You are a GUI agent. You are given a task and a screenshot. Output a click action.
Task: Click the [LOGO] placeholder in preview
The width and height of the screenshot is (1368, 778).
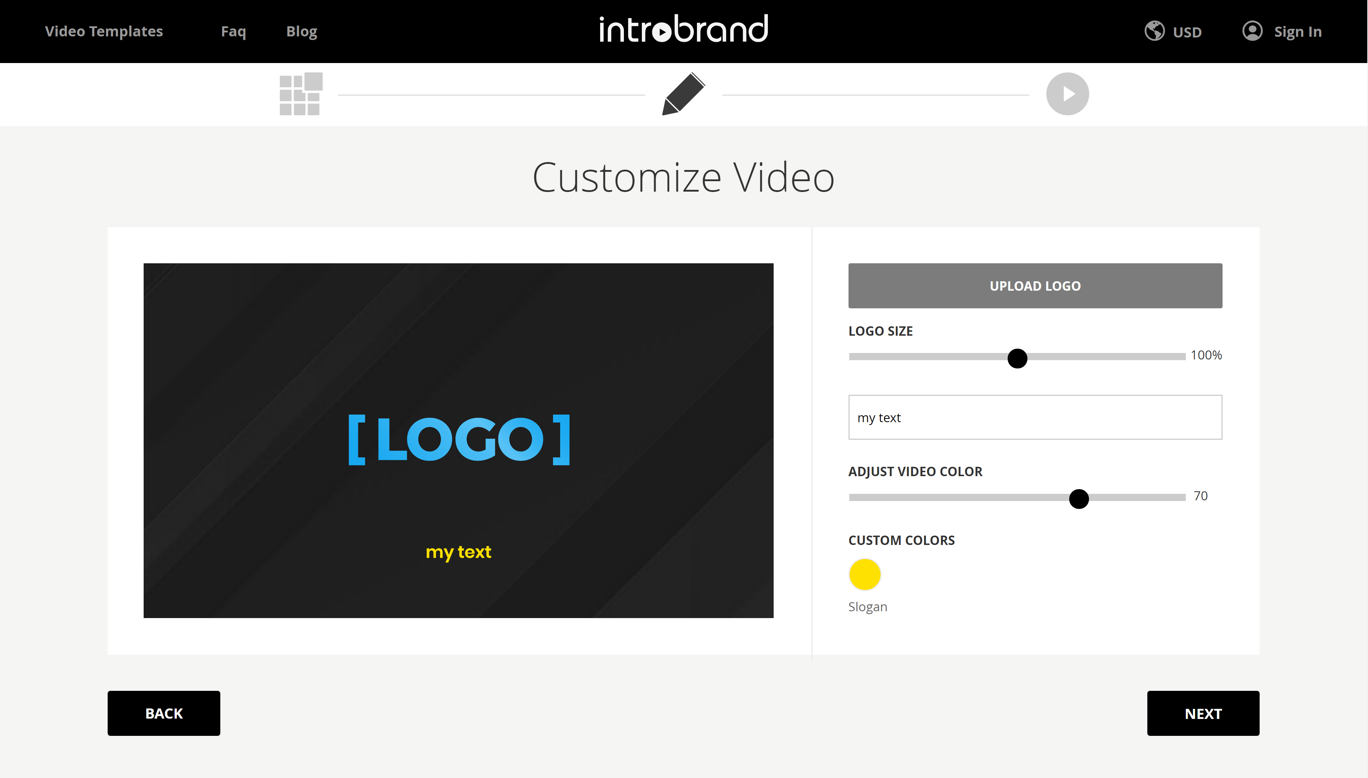(x=459, y=439)
